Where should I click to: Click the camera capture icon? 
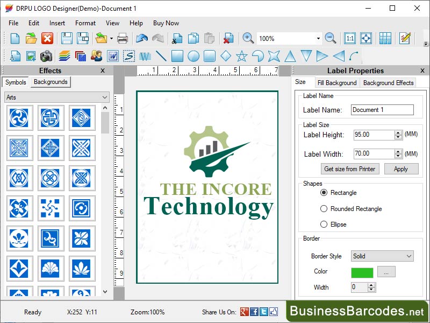tap(47, 55)
